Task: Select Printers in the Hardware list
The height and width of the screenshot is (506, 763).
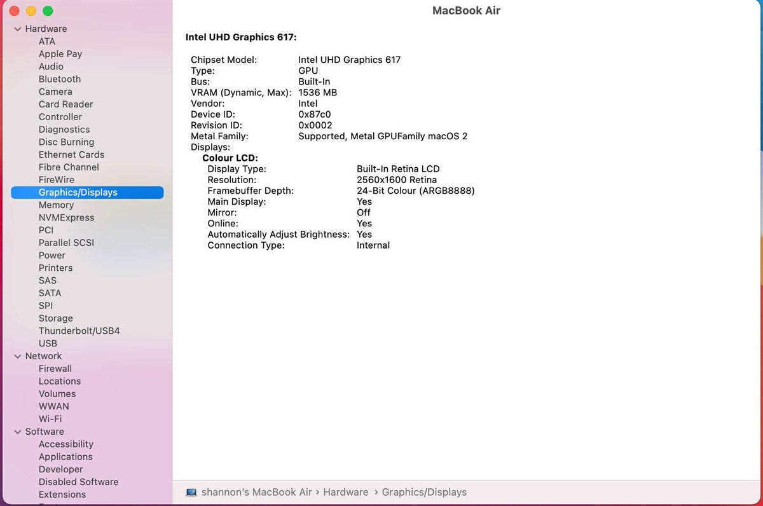Action: (x=55, y=268)
